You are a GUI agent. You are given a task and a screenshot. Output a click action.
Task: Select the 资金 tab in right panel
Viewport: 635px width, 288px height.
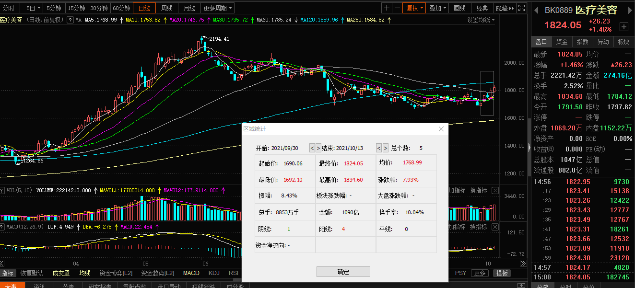[x=562, y=42]
